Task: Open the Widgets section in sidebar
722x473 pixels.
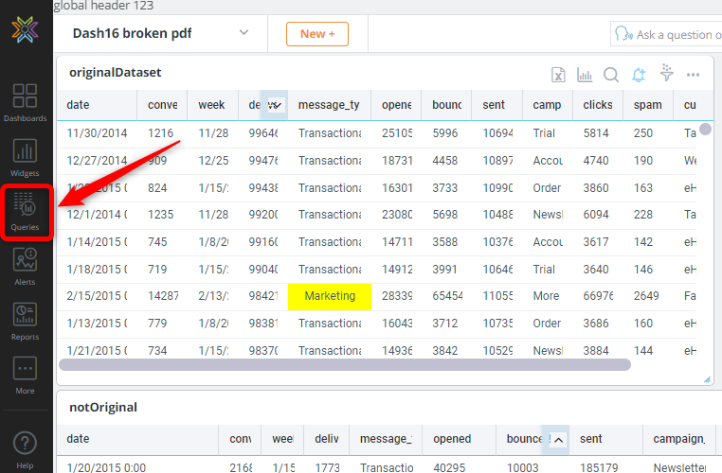Action: click(25, 157)
